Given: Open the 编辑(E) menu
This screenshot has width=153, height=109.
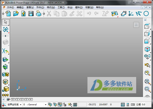Looking at the screenshot, I should [x=20, y=7].
